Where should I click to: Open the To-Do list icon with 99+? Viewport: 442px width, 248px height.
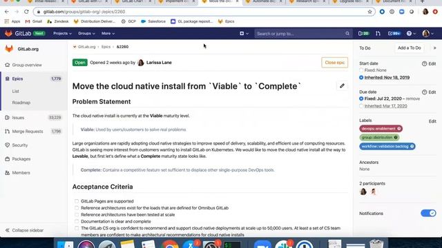point(394,34)
